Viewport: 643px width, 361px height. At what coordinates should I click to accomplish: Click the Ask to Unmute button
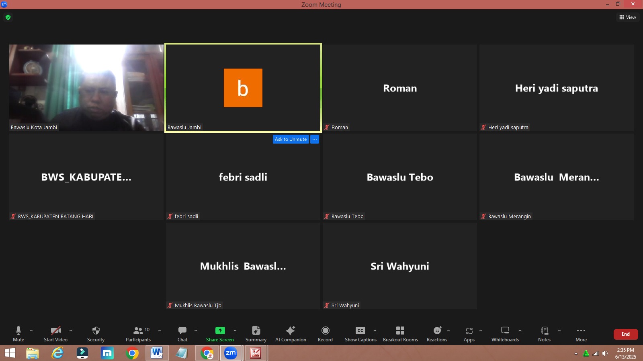[291, 139]
